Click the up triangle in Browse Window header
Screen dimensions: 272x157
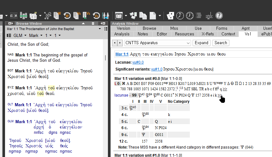pos(83,24)
